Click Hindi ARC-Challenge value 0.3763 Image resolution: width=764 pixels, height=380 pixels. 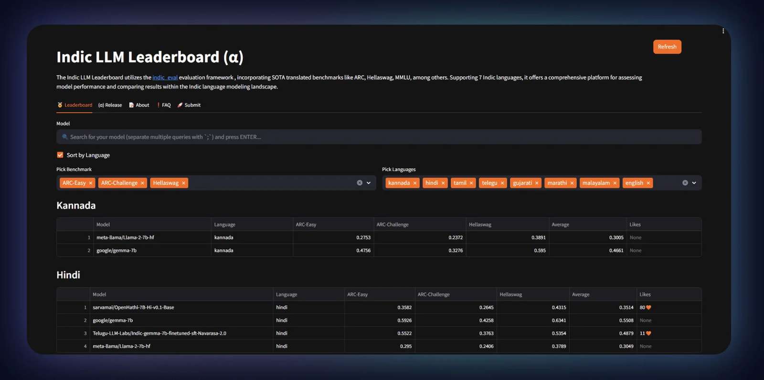(x=486, y=333)
